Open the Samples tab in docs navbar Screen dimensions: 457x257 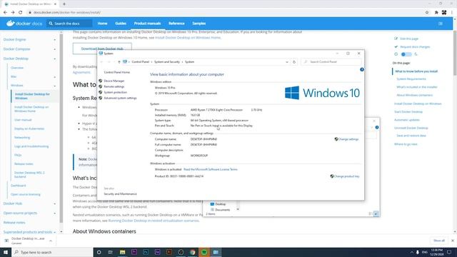pos(199,24)
